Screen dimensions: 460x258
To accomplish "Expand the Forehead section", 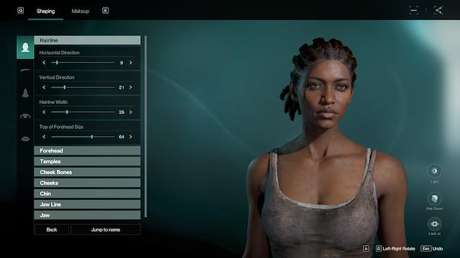I will point(88,150).
